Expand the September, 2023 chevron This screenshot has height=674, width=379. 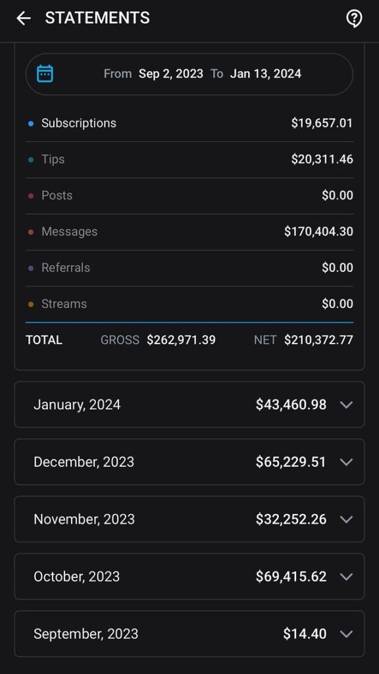click(x=346, y=634)
